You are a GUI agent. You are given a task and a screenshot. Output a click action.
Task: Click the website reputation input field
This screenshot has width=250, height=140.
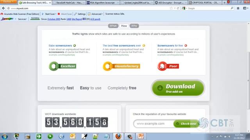point(154,124)
